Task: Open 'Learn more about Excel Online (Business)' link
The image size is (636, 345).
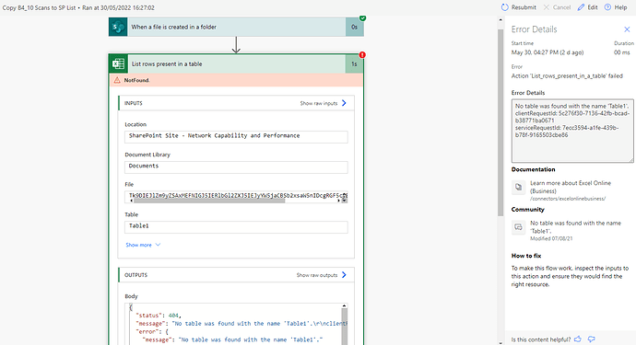Action: pyautogui.click(x=571, y=187)
